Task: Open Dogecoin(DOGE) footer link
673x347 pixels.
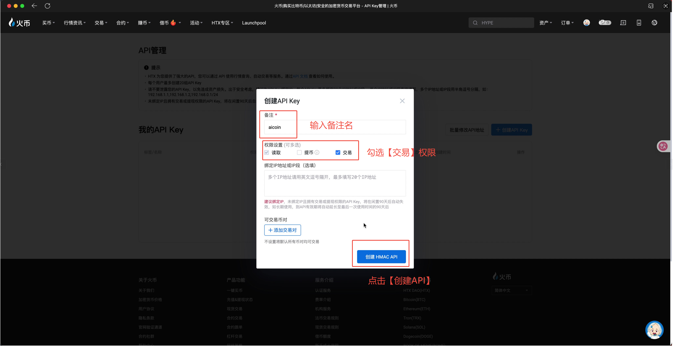Action: tap(418, 336)
